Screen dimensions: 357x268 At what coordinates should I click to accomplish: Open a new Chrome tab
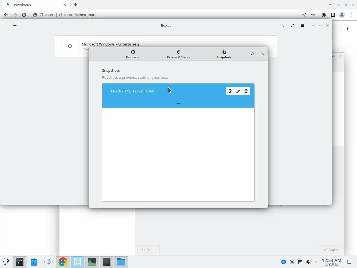[75, 5]
